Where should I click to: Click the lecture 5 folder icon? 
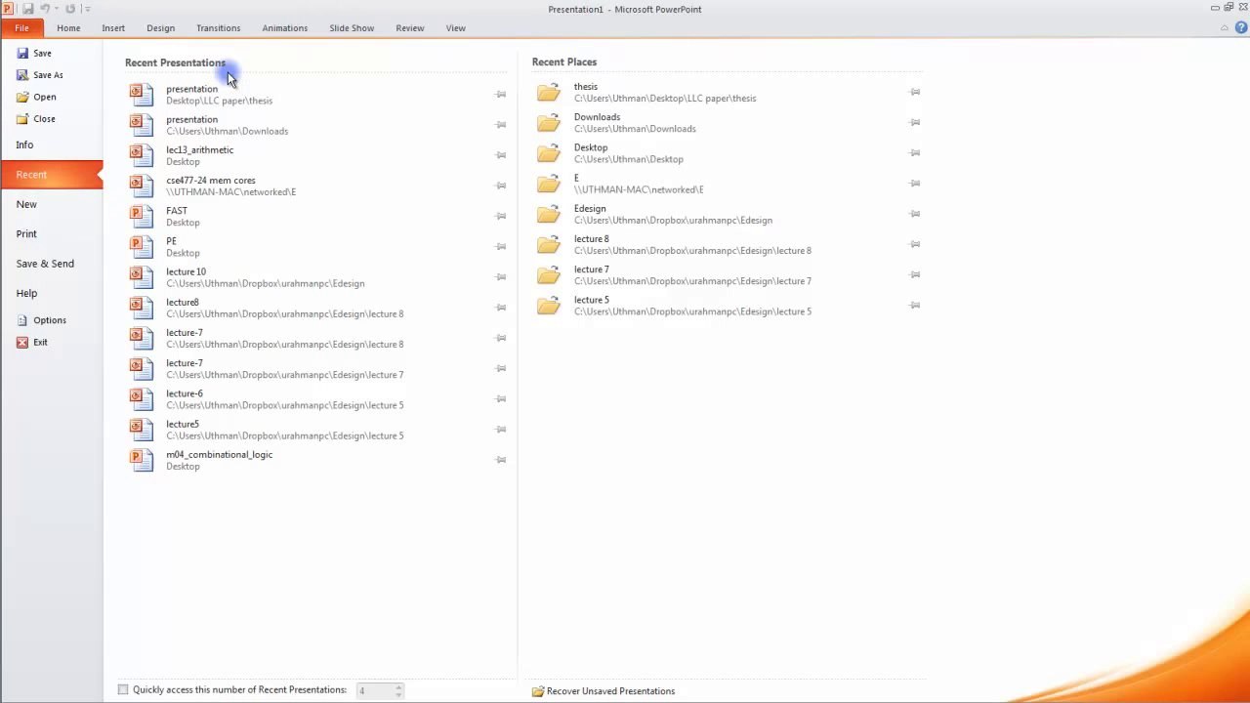click(549, 306)
